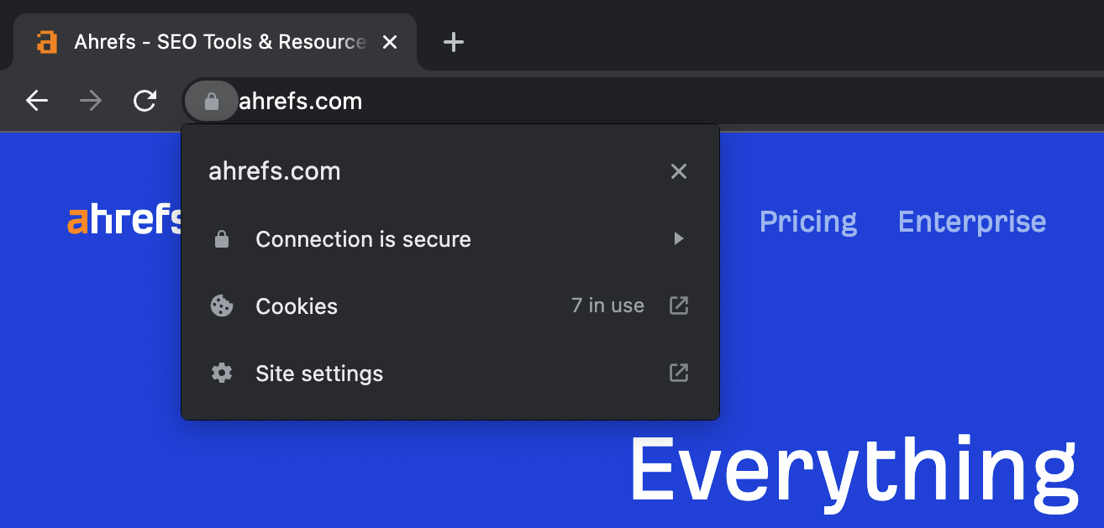Viewport: 1104px width, 528px height.
Task: Click the padlock icon in the address bar
Action: [211, 101]
